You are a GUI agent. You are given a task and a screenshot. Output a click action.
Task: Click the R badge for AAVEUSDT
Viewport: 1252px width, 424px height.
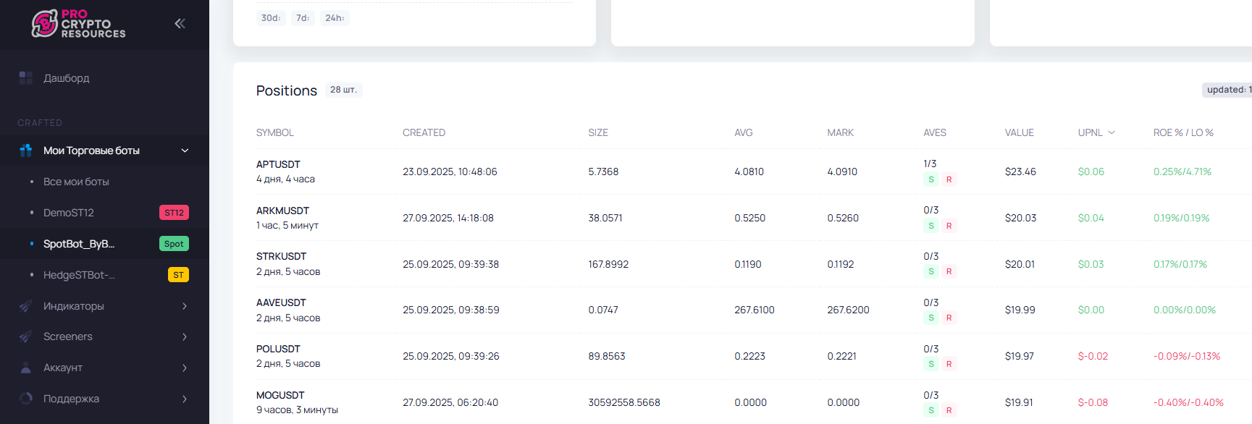[949, 318]
